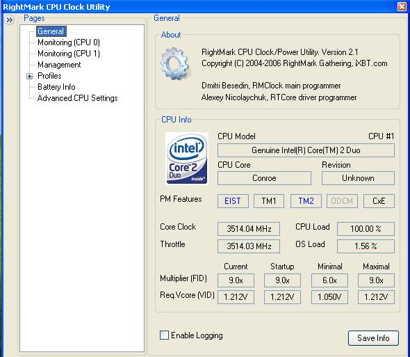Click the Startup multiplier 9.0x field
Screen dimensions: 410x357
[282, 280]
